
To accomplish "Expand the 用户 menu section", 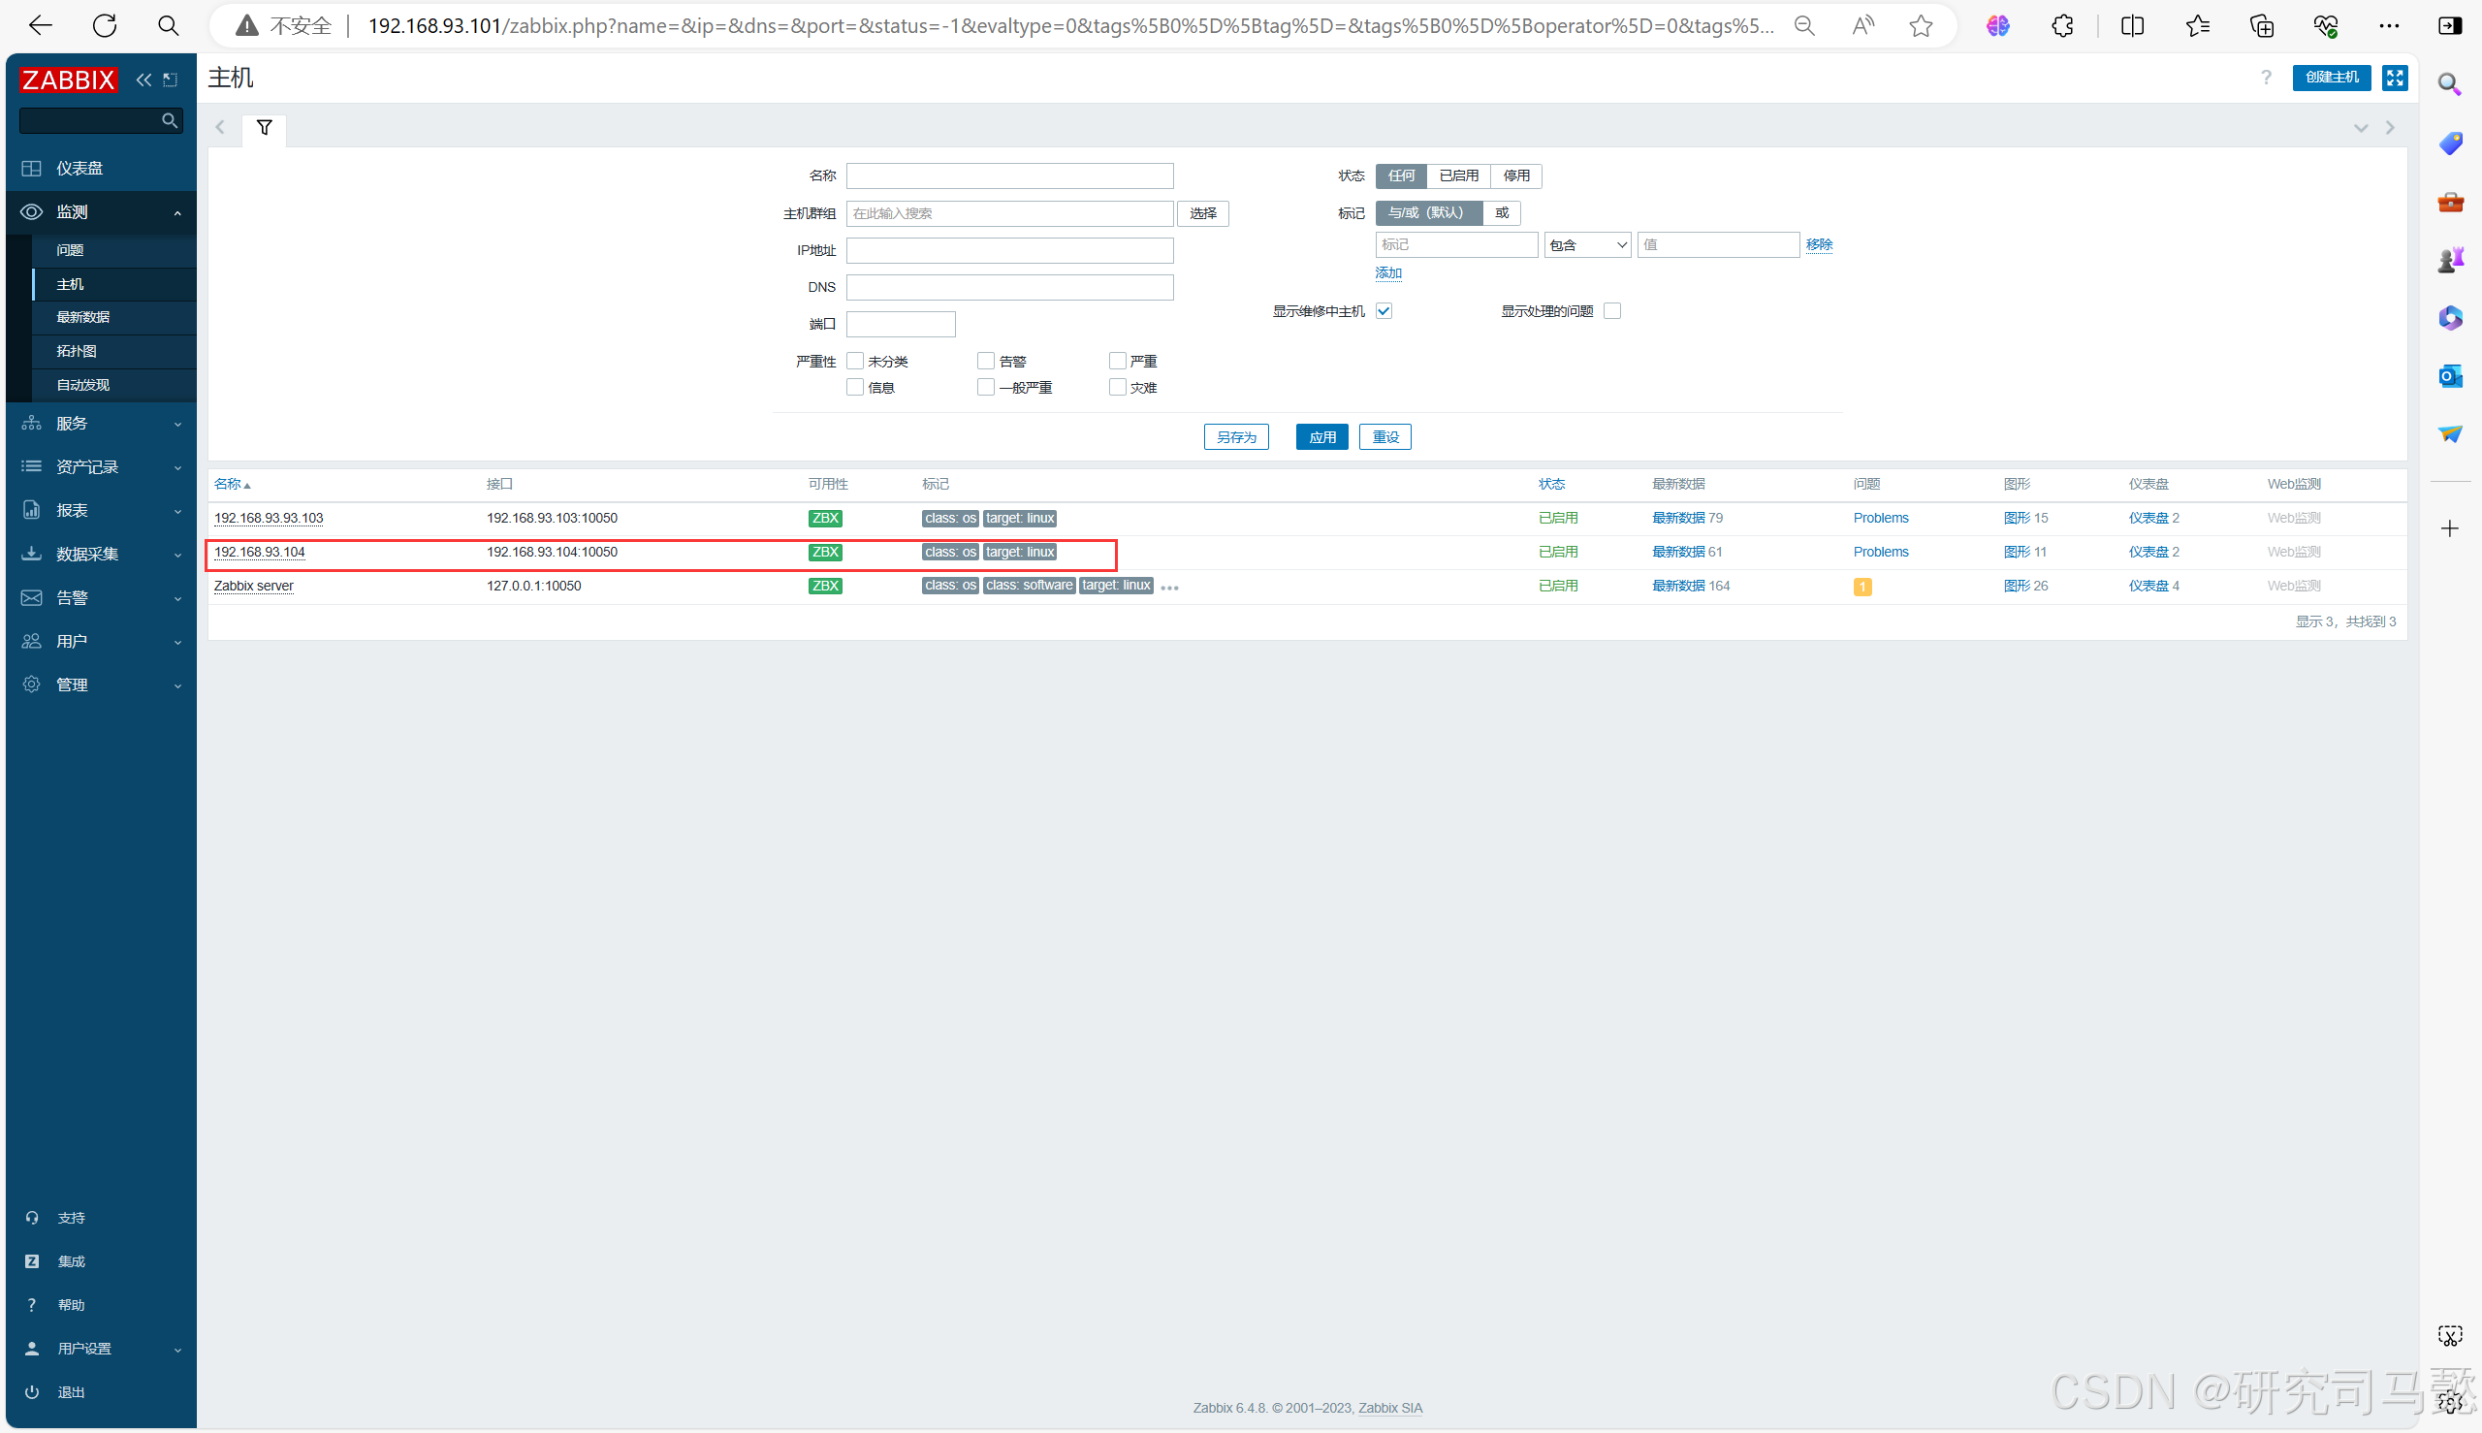I will tap(101, 641).
